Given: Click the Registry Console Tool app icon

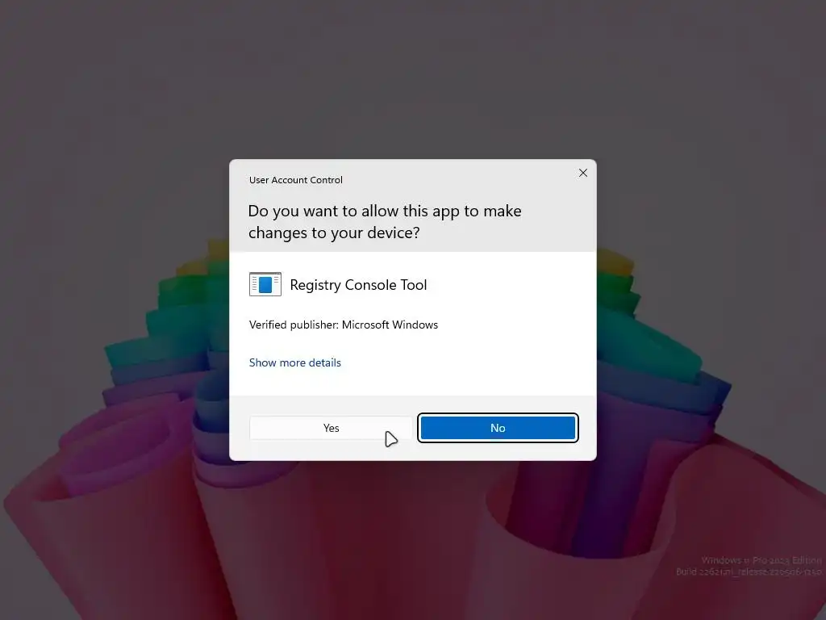Looking at the screenshot, I should tap(265, 285).
